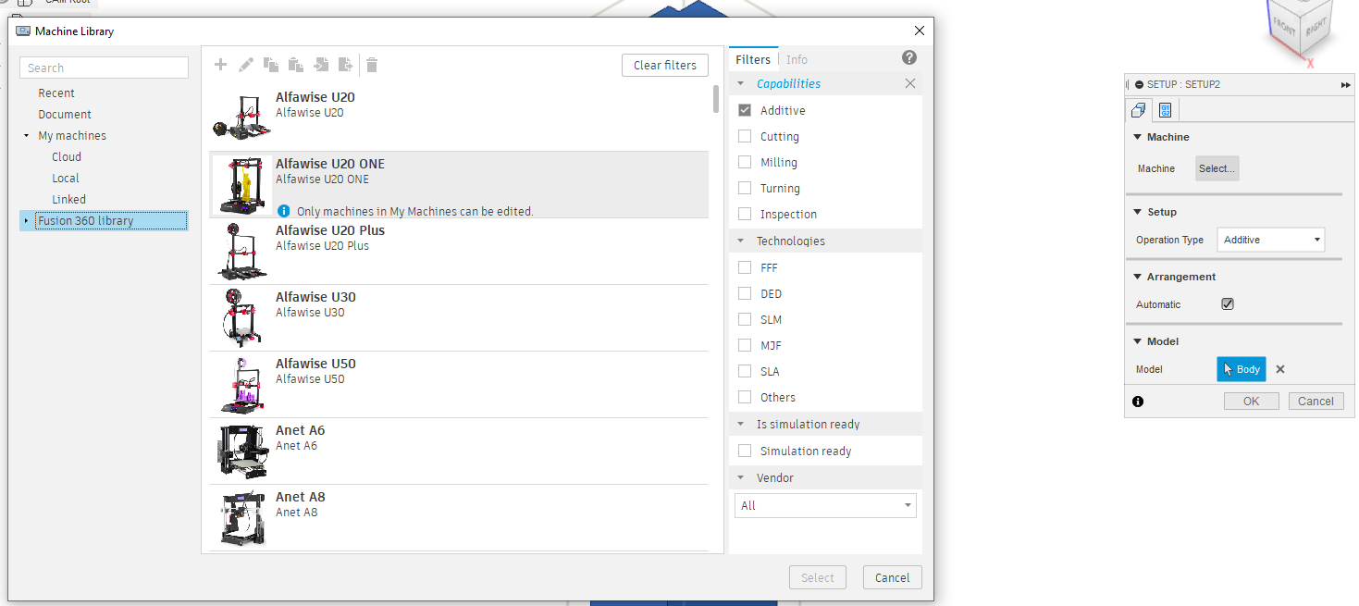Expand the Fusion 360 library tree node

(x=26, y=221)
